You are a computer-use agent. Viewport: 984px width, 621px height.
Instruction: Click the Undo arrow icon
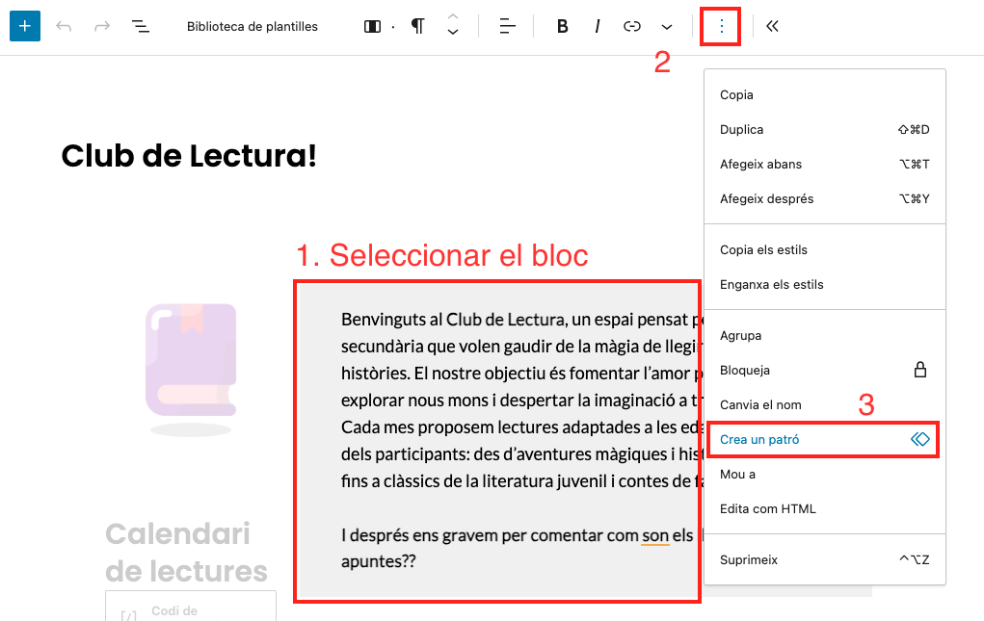65,26
